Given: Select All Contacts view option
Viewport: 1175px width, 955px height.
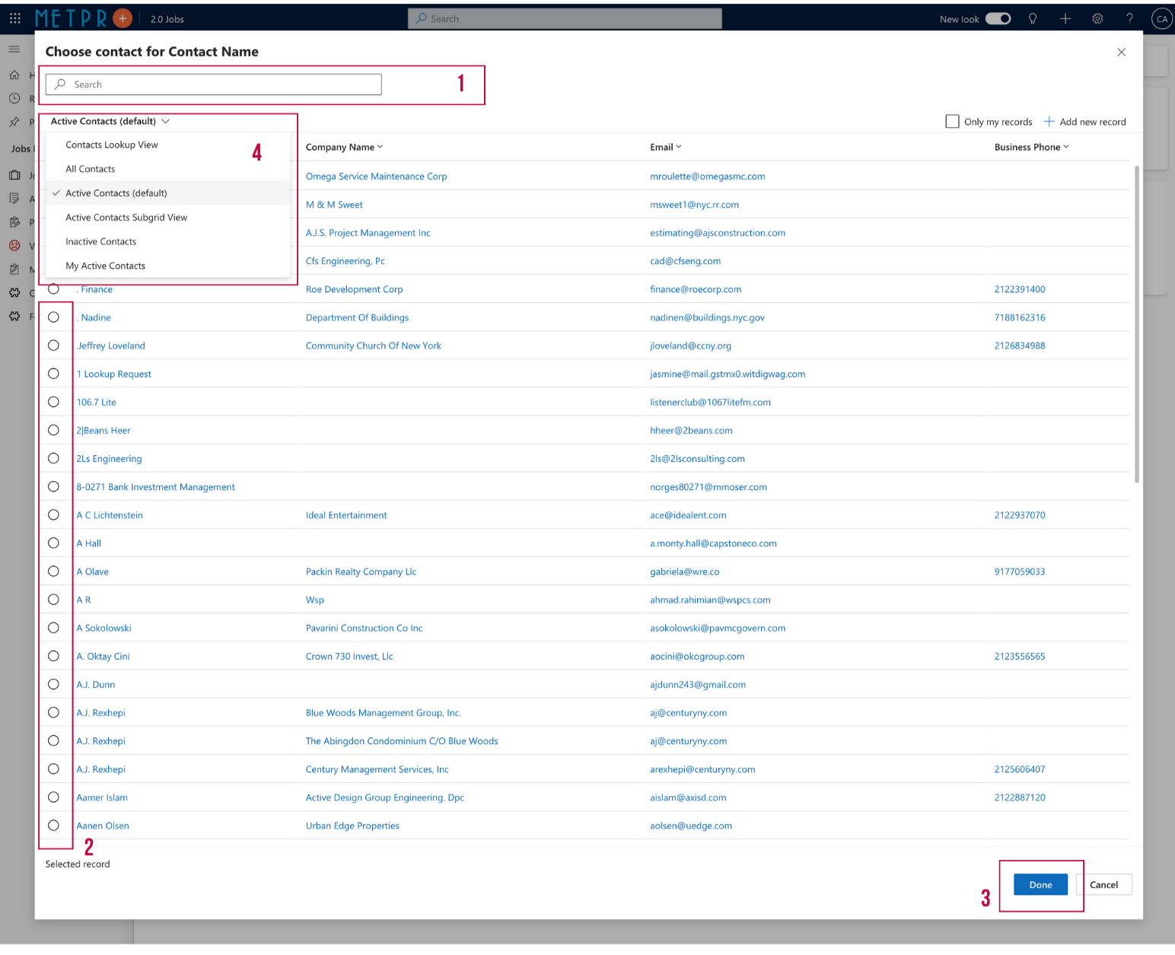Looking at the screenshot, I should click(x=91, y=169).
